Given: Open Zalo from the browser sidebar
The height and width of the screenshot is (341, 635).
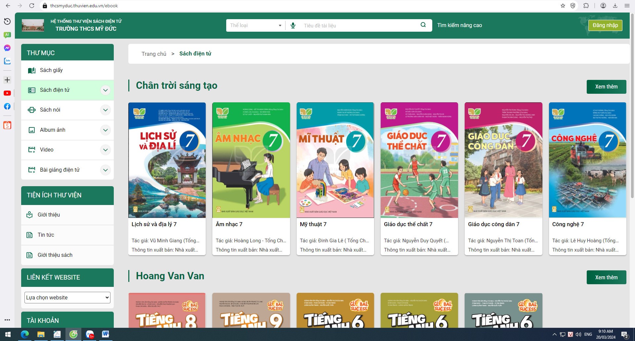Looking at the screenshot, I should [7, 61].
